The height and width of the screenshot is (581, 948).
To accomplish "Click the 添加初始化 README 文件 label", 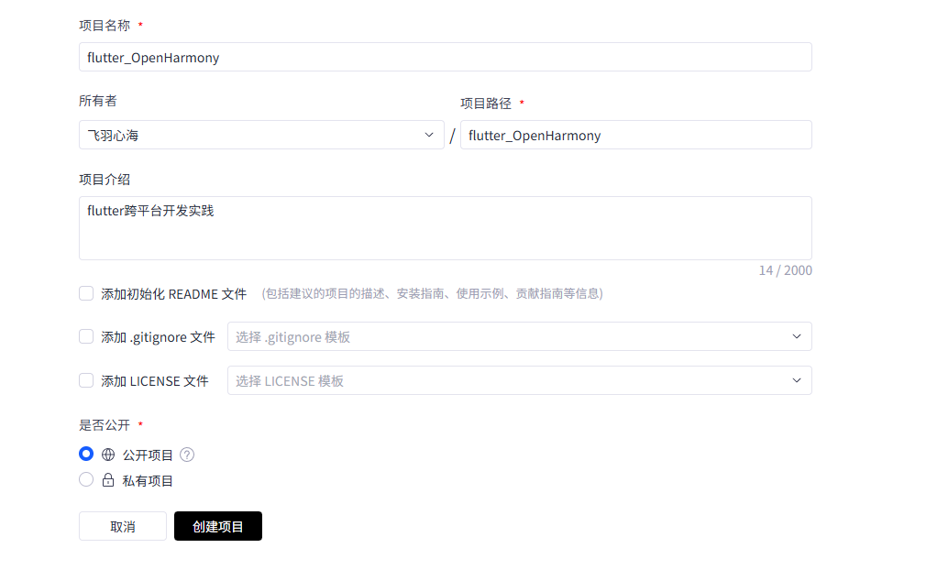I will (x=174, y=294).
